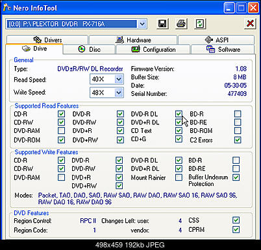Click the Nero InfoTool title bar icon
Screen dimensions: 261x250
pos(6,8)
